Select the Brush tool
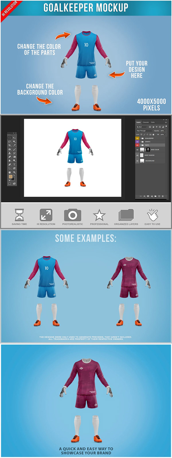The width and height of the screenshot is (172, 458). tap(14, 149)
